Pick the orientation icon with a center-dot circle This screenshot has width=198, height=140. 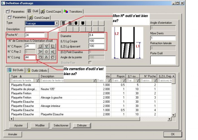click(46, 52)
